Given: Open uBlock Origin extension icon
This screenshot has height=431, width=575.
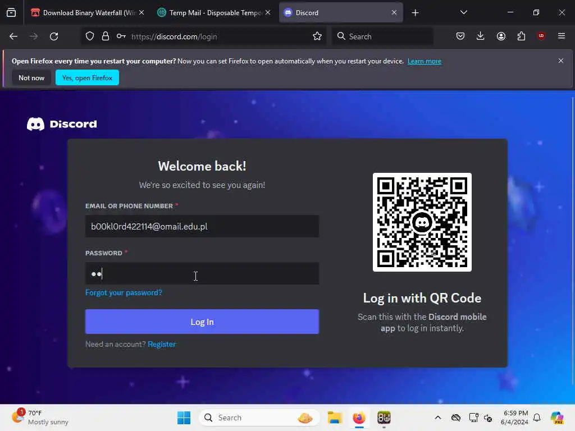Looking at the screenshot, I should (541, 36).
